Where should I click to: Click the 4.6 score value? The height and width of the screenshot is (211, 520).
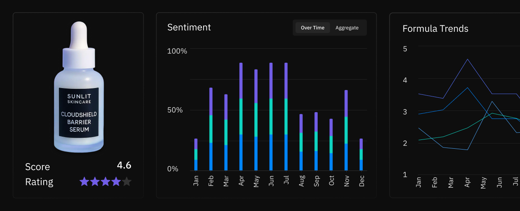point(124,165)
